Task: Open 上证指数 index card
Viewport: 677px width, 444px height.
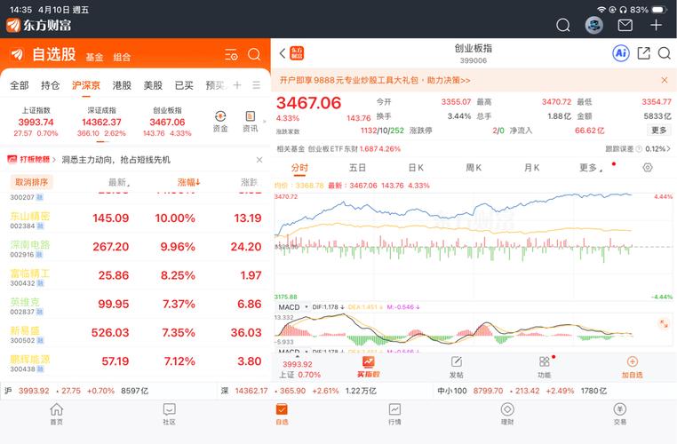Action: click(x=36, y=122)
